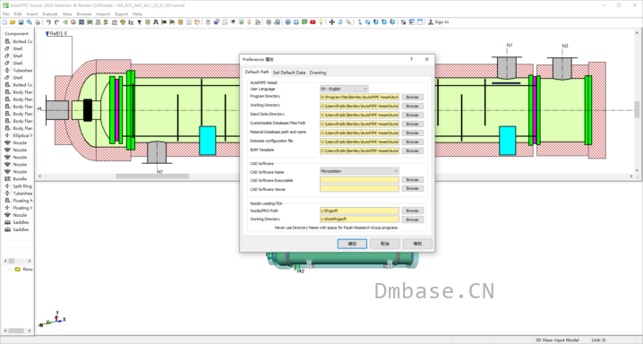Browse for the Estimate configuration file
The height and width of the screenshot is (344, 643).
pos(412,142)
